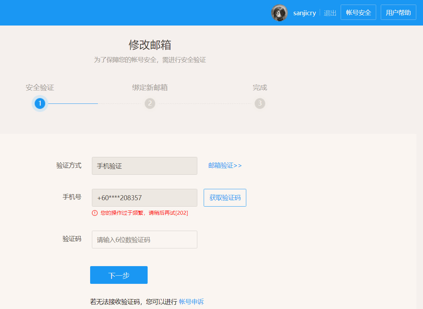Image resolution: width=423 pixels, height=309 pixels.
Task: Click the red warning icon beside the error message
Action: (94, 213)
